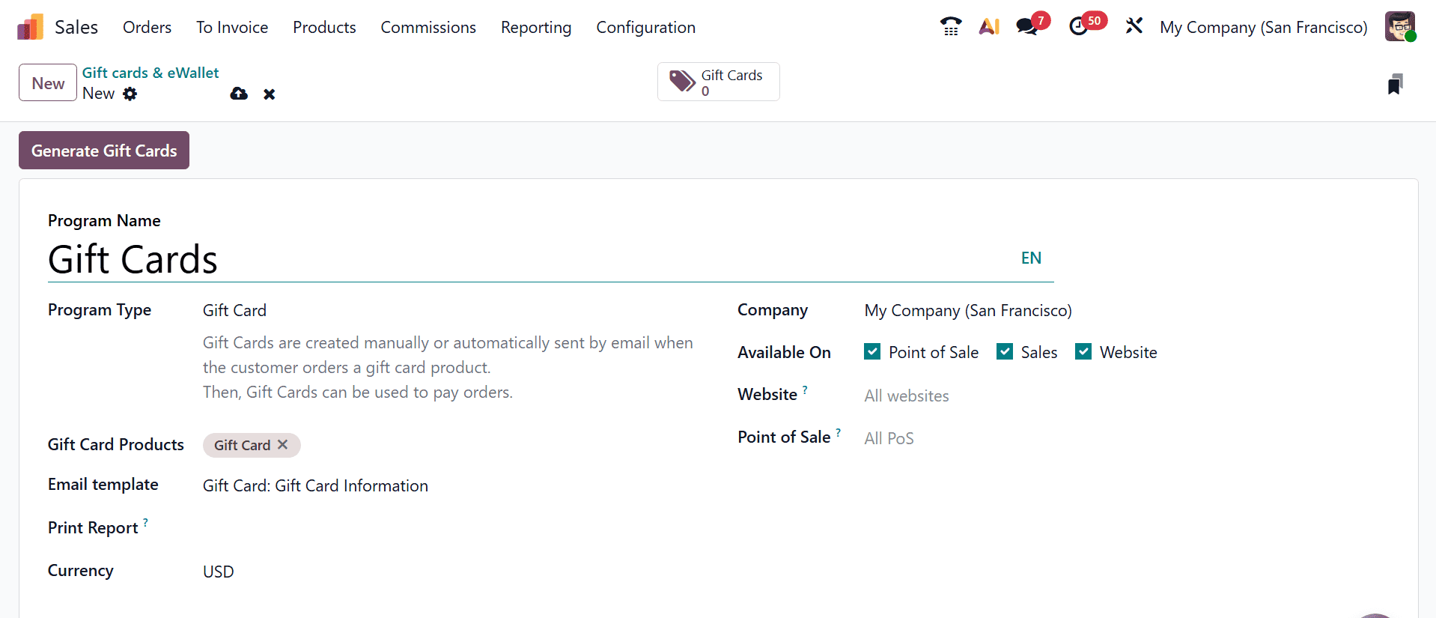1436x618 pixels.
Task: Click the bookmark icon
Action: point(1394,85)
